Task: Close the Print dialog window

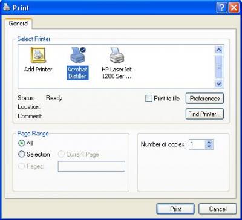Action: [234, 8]
